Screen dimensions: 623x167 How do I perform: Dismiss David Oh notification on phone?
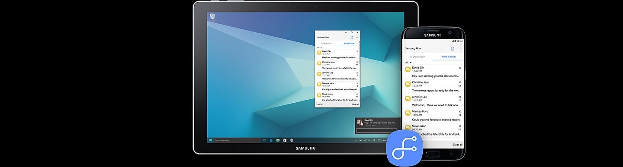460,68
